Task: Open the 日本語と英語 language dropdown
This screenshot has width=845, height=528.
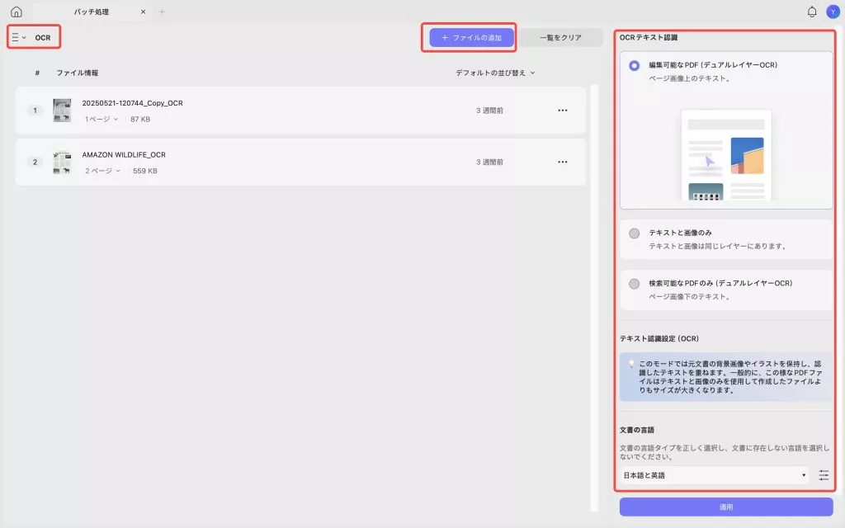Action: [x=714, y=475]
